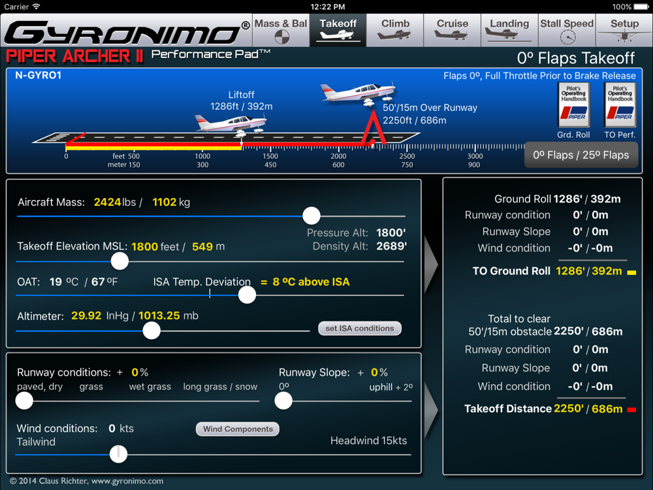Image resolution: width=653 pixels, height=490 pixels.
Task: Click the Altimeter slider knob
Action: click(x=151, y=331)
